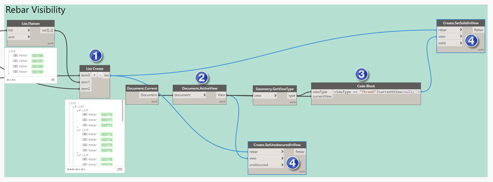The image size is (493, 182).
Task: Open the view port chevron on Create.SetUnobscuredInView
Action: (282, 158)
